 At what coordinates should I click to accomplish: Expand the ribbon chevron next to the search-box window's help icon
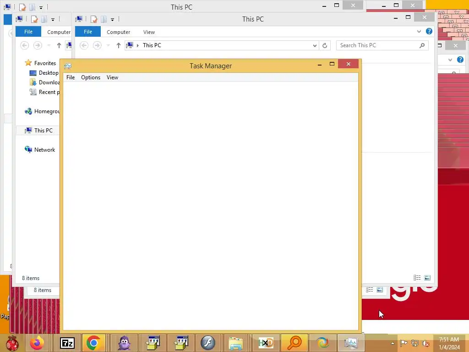(x=419, y=32)
